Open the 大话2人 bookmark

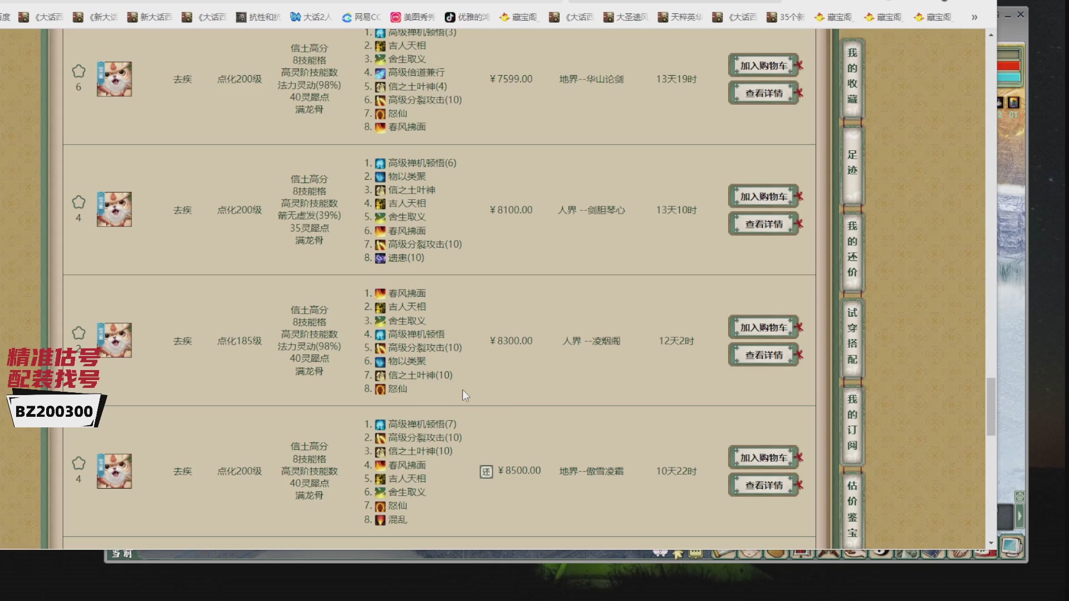tap(311, 17)
